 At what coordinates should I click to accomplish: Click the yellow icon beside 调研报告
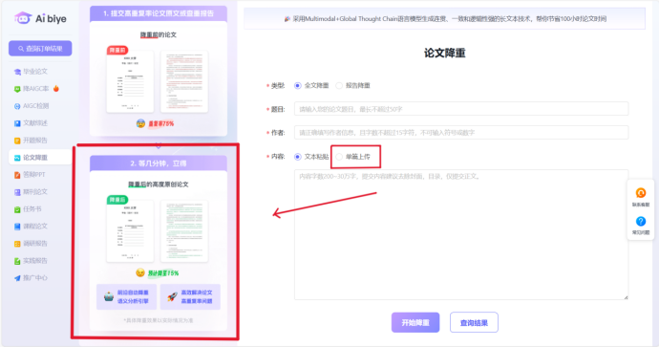(x=17, y=244)
